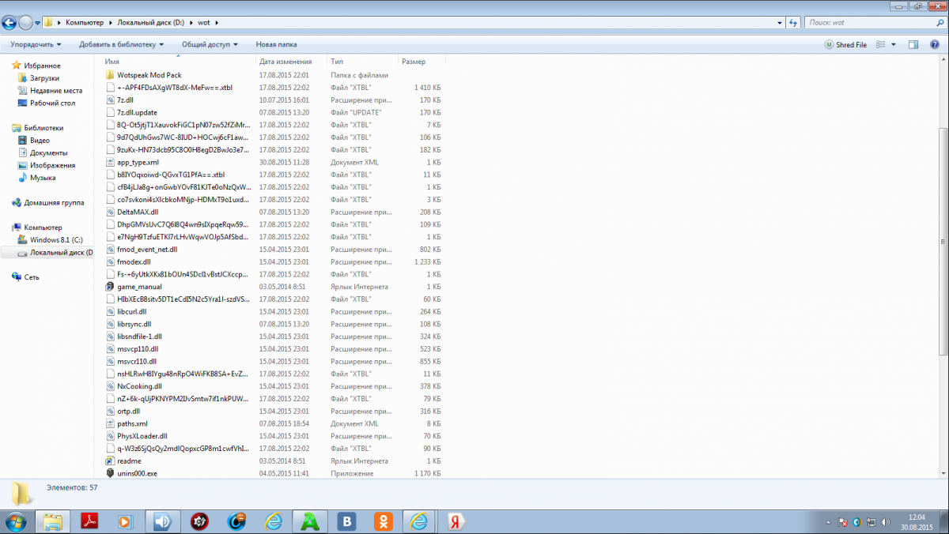This screenshot has width=949, height=534.
Task: Select Windows 8.1 (C:) drive in sidebar
Action: click(57, 239)
